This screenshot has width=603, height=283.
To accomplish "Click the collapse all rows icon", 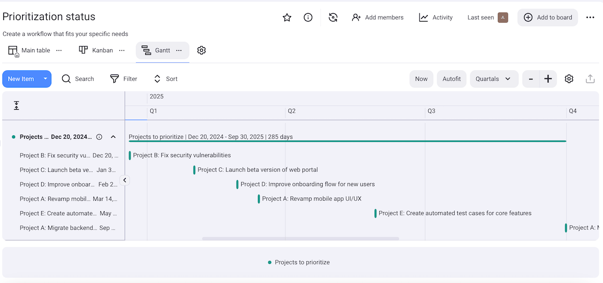I will pyautogui.click(x=17, y=106).
